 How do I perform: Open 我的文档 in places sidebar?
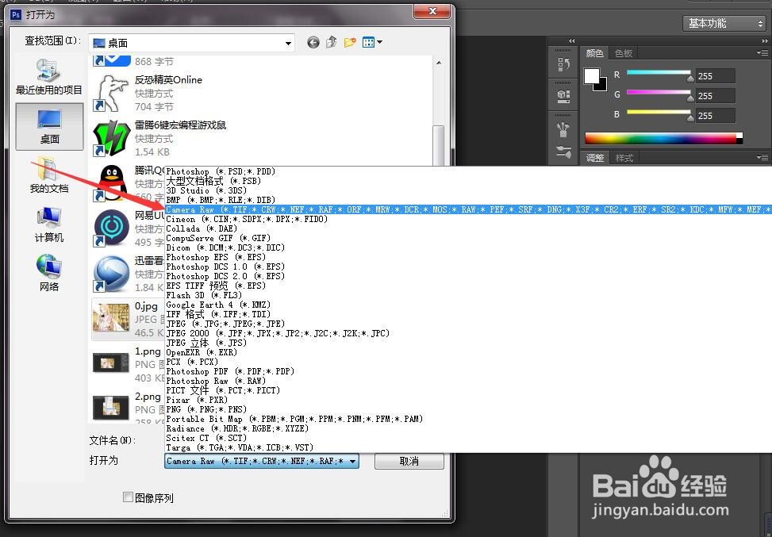pyautogui.click(x=48, y=176)
